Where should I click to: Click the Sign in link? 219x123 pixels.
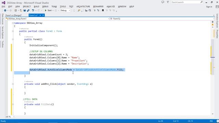(209, 7)
